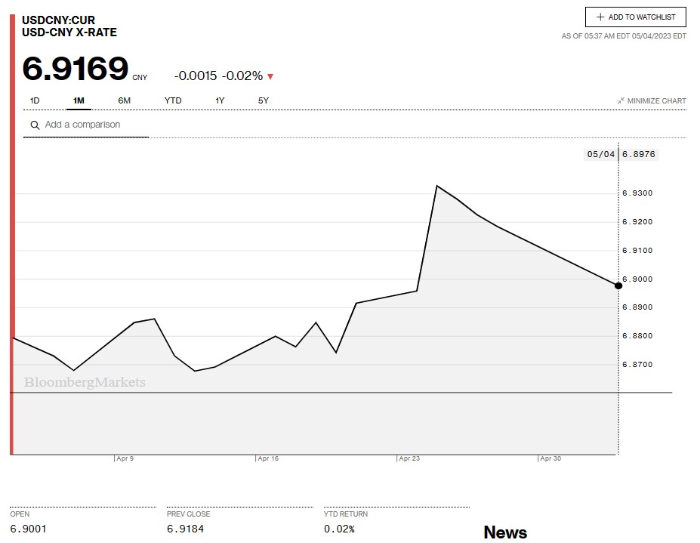The width and height of the screenshot is (700, 543).
Task: Switch chart to 1Y range
Action: [220, 100]
